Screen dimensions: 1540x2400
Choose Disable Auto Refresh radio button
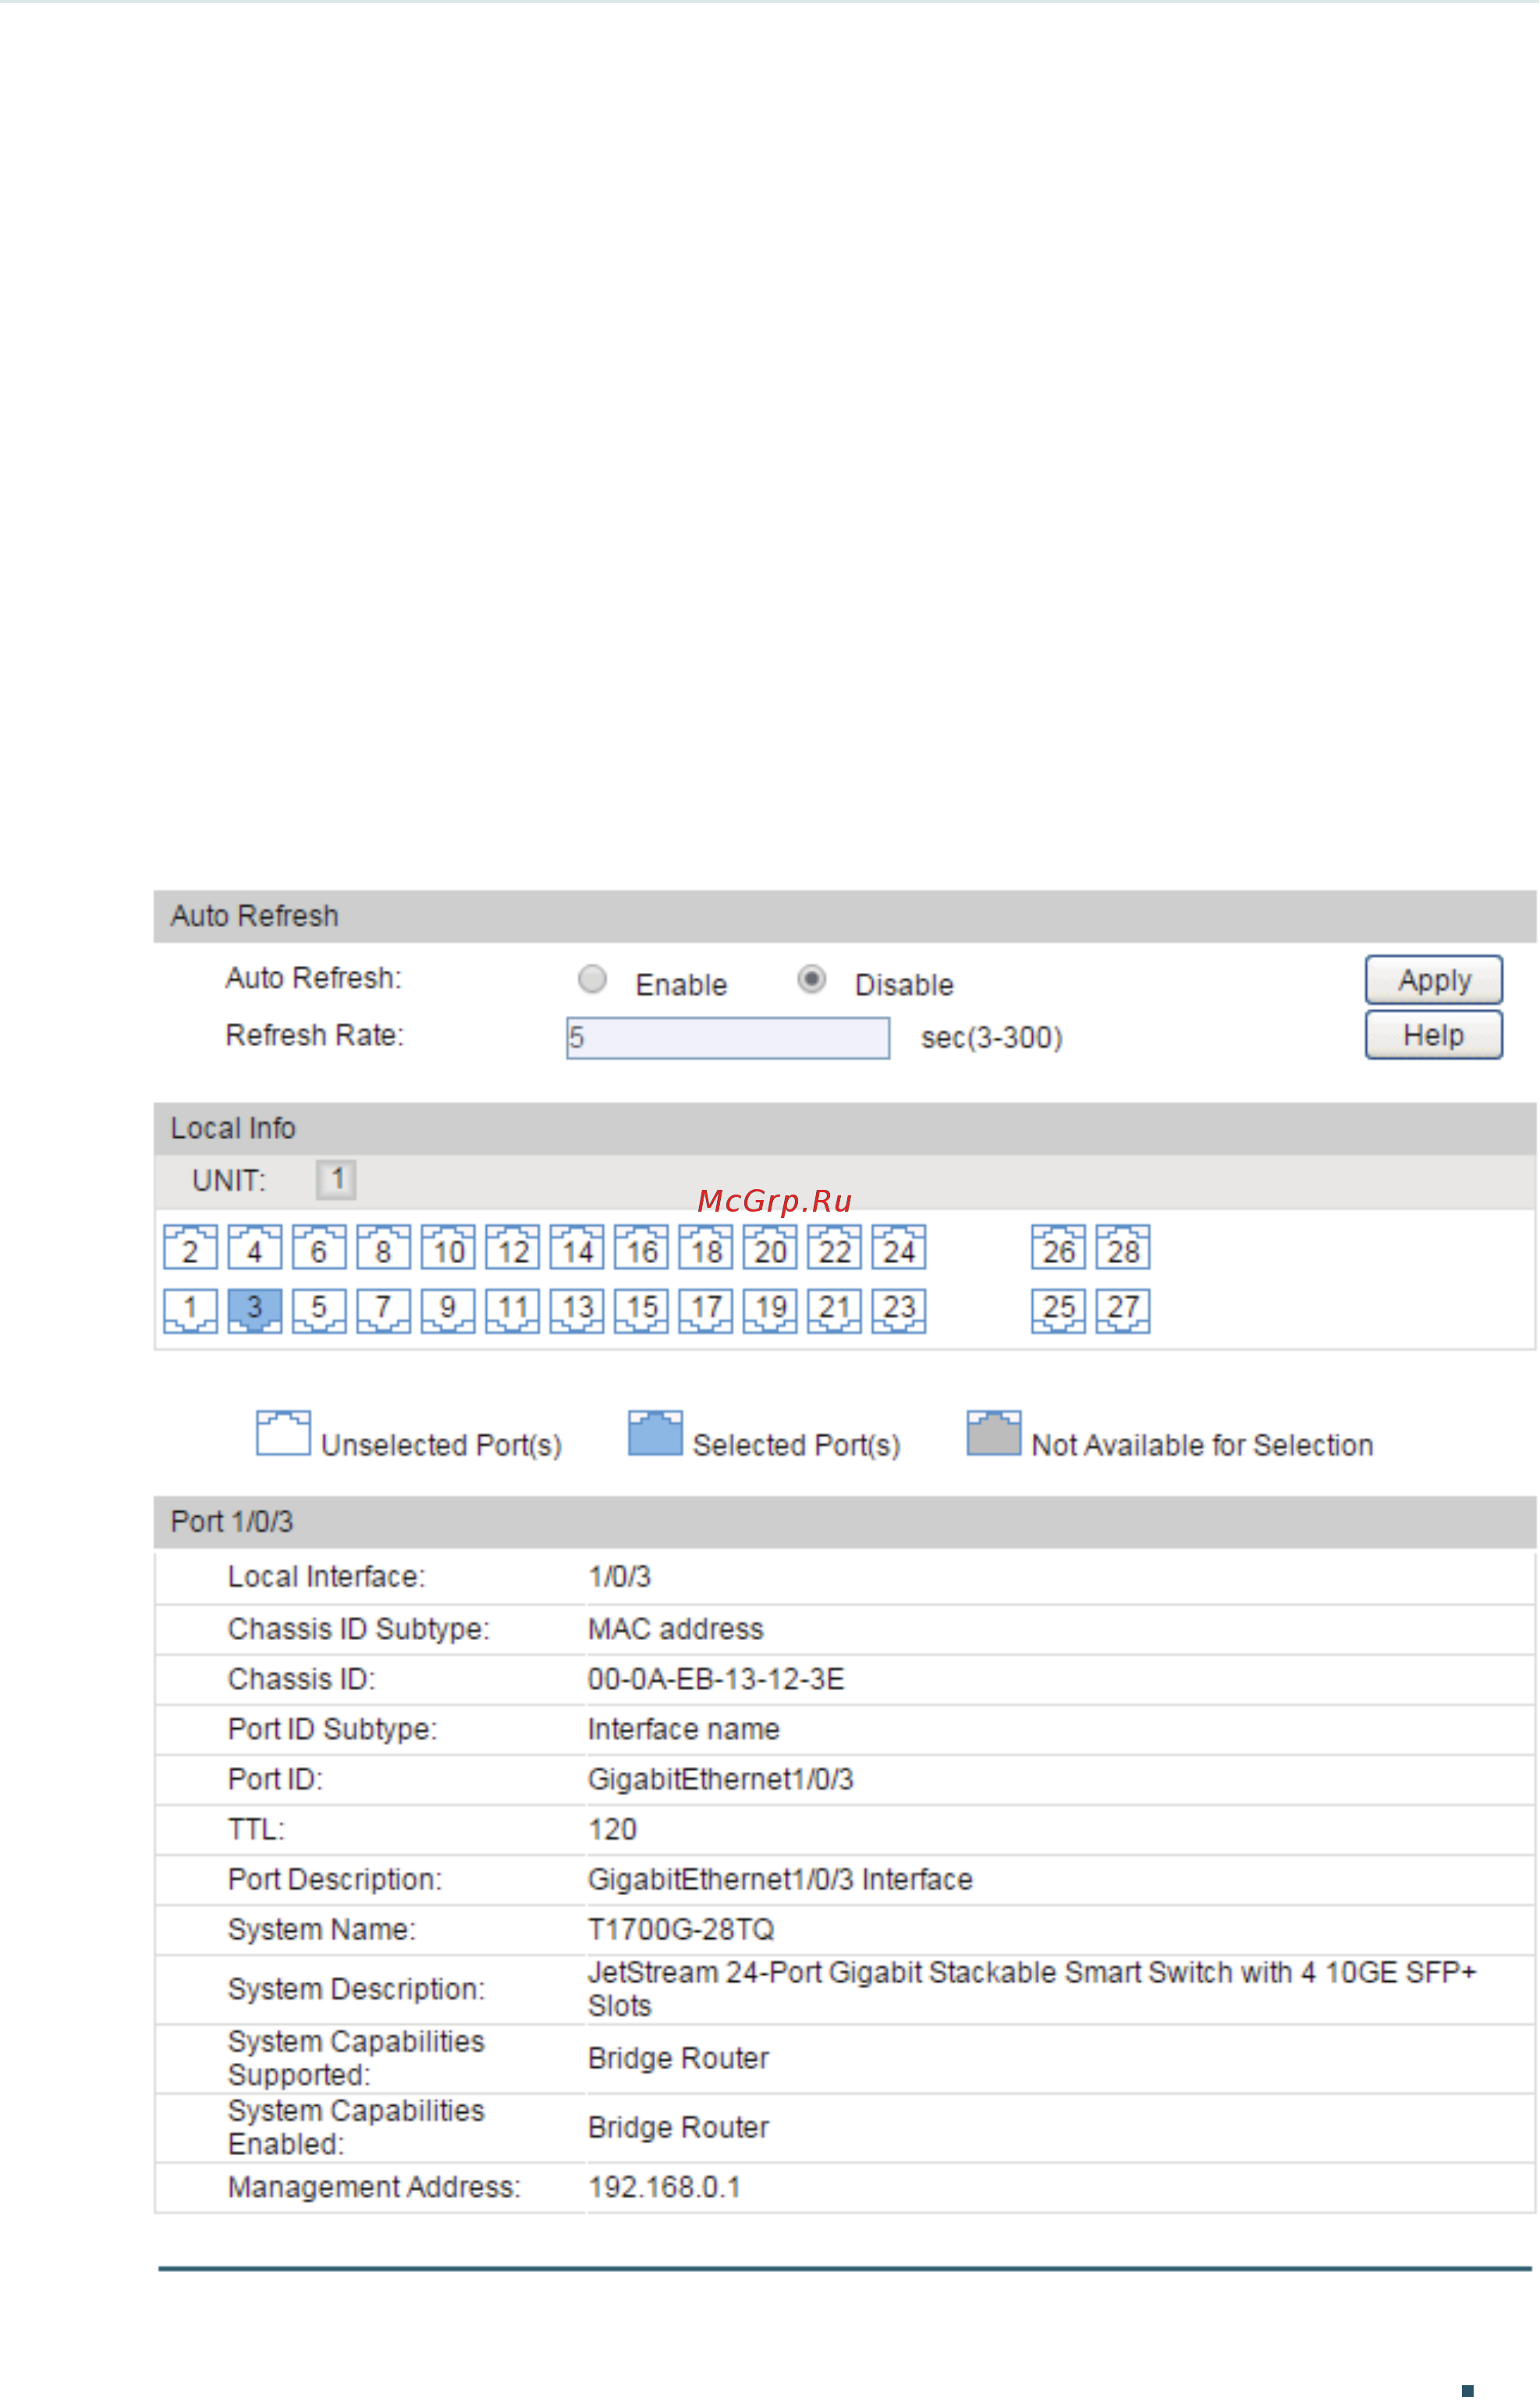812,979
